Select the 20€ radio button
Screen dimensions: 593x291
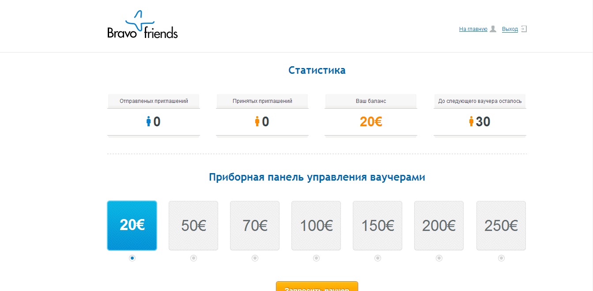tap(132, 258)
